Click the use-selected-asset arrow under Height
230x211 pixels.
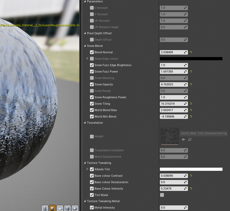183,139
